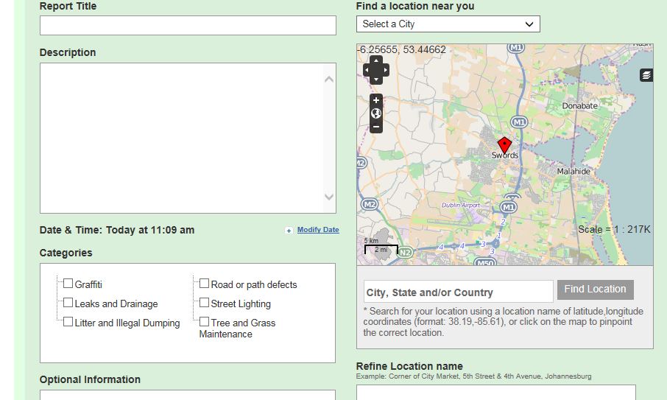This screenshot has height=400, width=667.
Task: Open the map layer switcher
Action: pyautogui.click(x=646, y=75)
